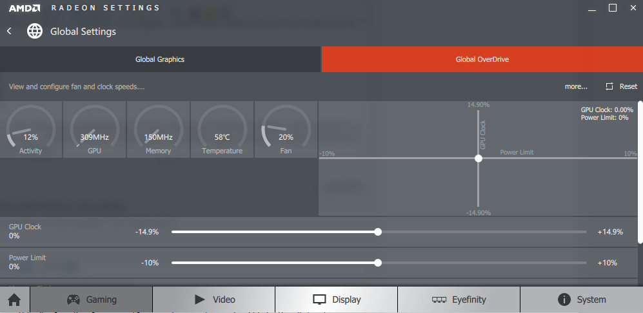Screen dimensions: 643x313
Task: Open the Gaming section
Action: pyautogui.click(x=92, y=299)
